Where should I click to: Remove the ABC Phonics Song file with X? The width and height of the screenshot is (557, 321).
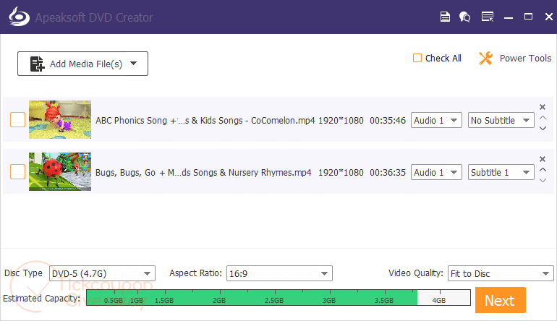pos(543,107)
